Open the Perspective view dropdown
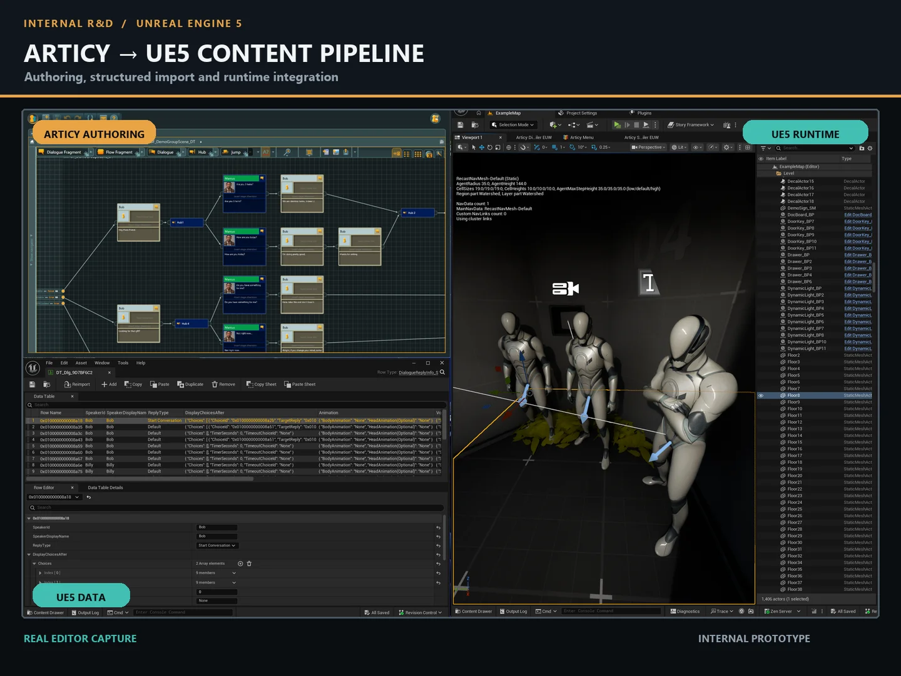901x676 pixels. (648, 148)
